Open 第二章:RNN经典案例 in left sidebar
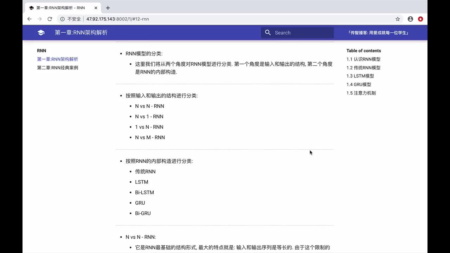The image size is (450, 253). coord(58,68)
